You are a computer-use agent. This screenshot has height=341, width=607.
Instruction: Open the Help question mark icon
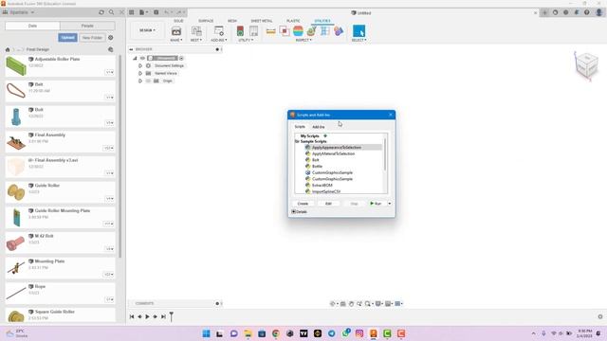[587, 12]
